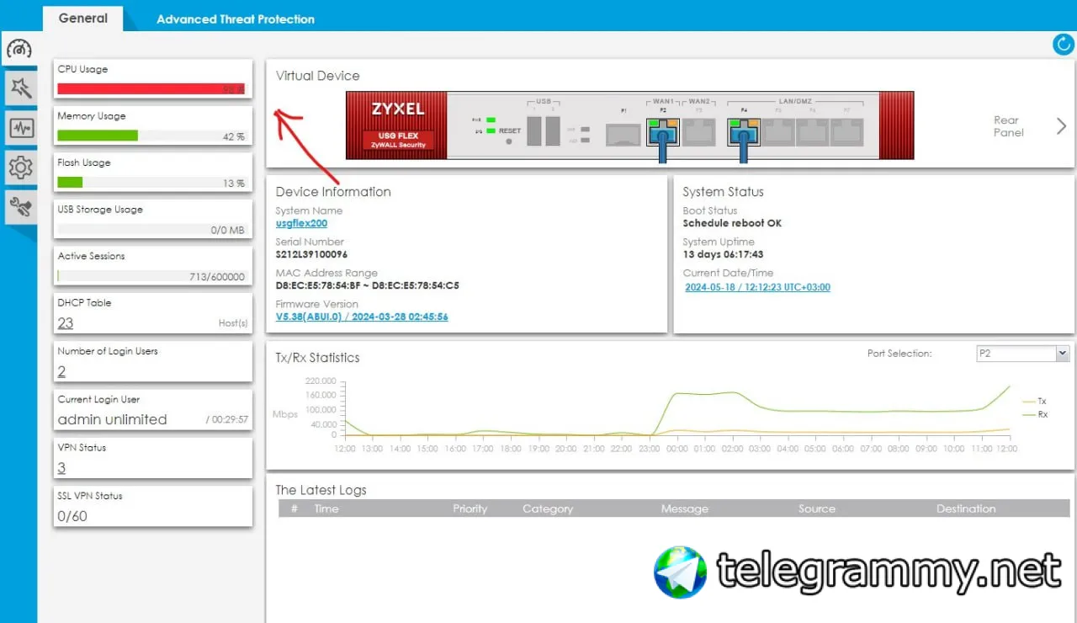The image size is (1077, 623).
Task: Click the P7 LAN/DMZ port on device
Action: [846, 132]
